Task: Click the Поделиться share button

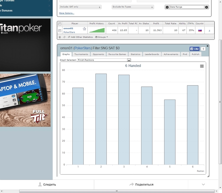Action: pyautogui.click(x=141, y=184)
